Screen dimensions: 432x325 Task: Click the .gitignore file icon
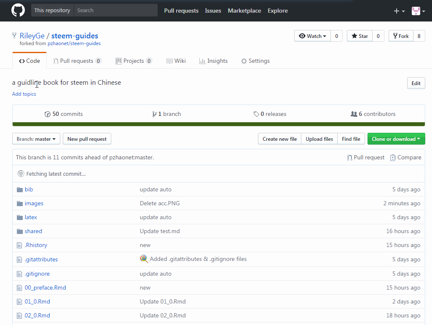click(x=19, y=274)
